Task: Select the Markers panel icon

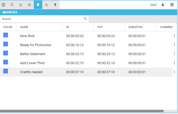Action: coord(38,5)
